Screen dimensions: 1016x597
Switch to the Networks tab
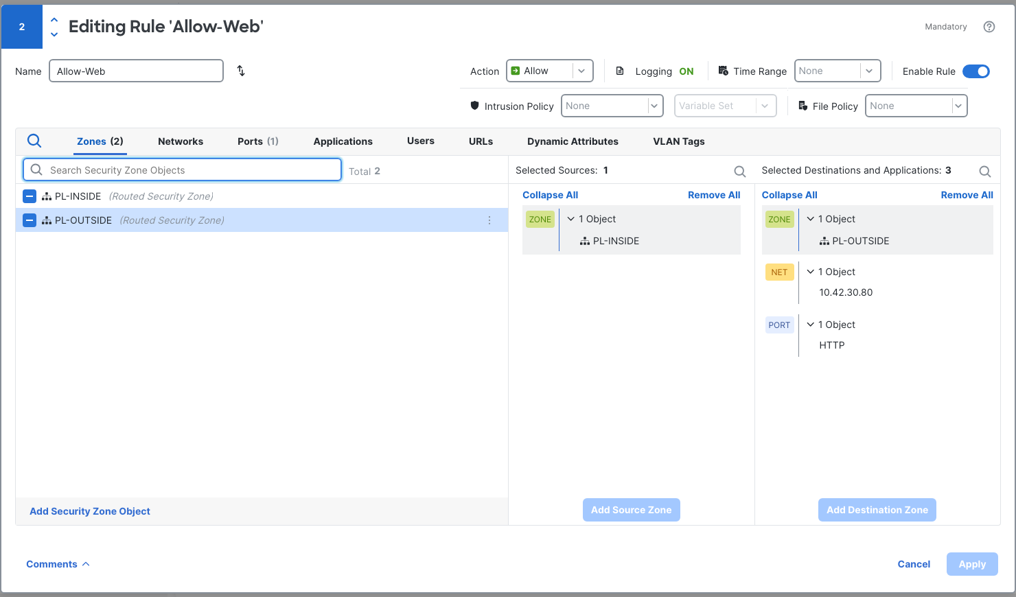[181, 141]
